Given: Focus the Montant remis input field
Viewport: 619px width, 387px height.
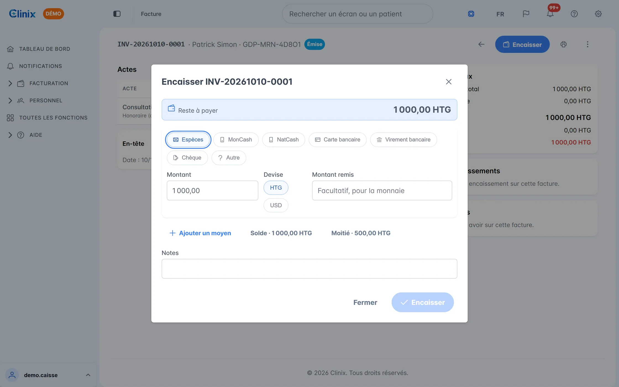Looking at the screenshot, I should point(382,190).
